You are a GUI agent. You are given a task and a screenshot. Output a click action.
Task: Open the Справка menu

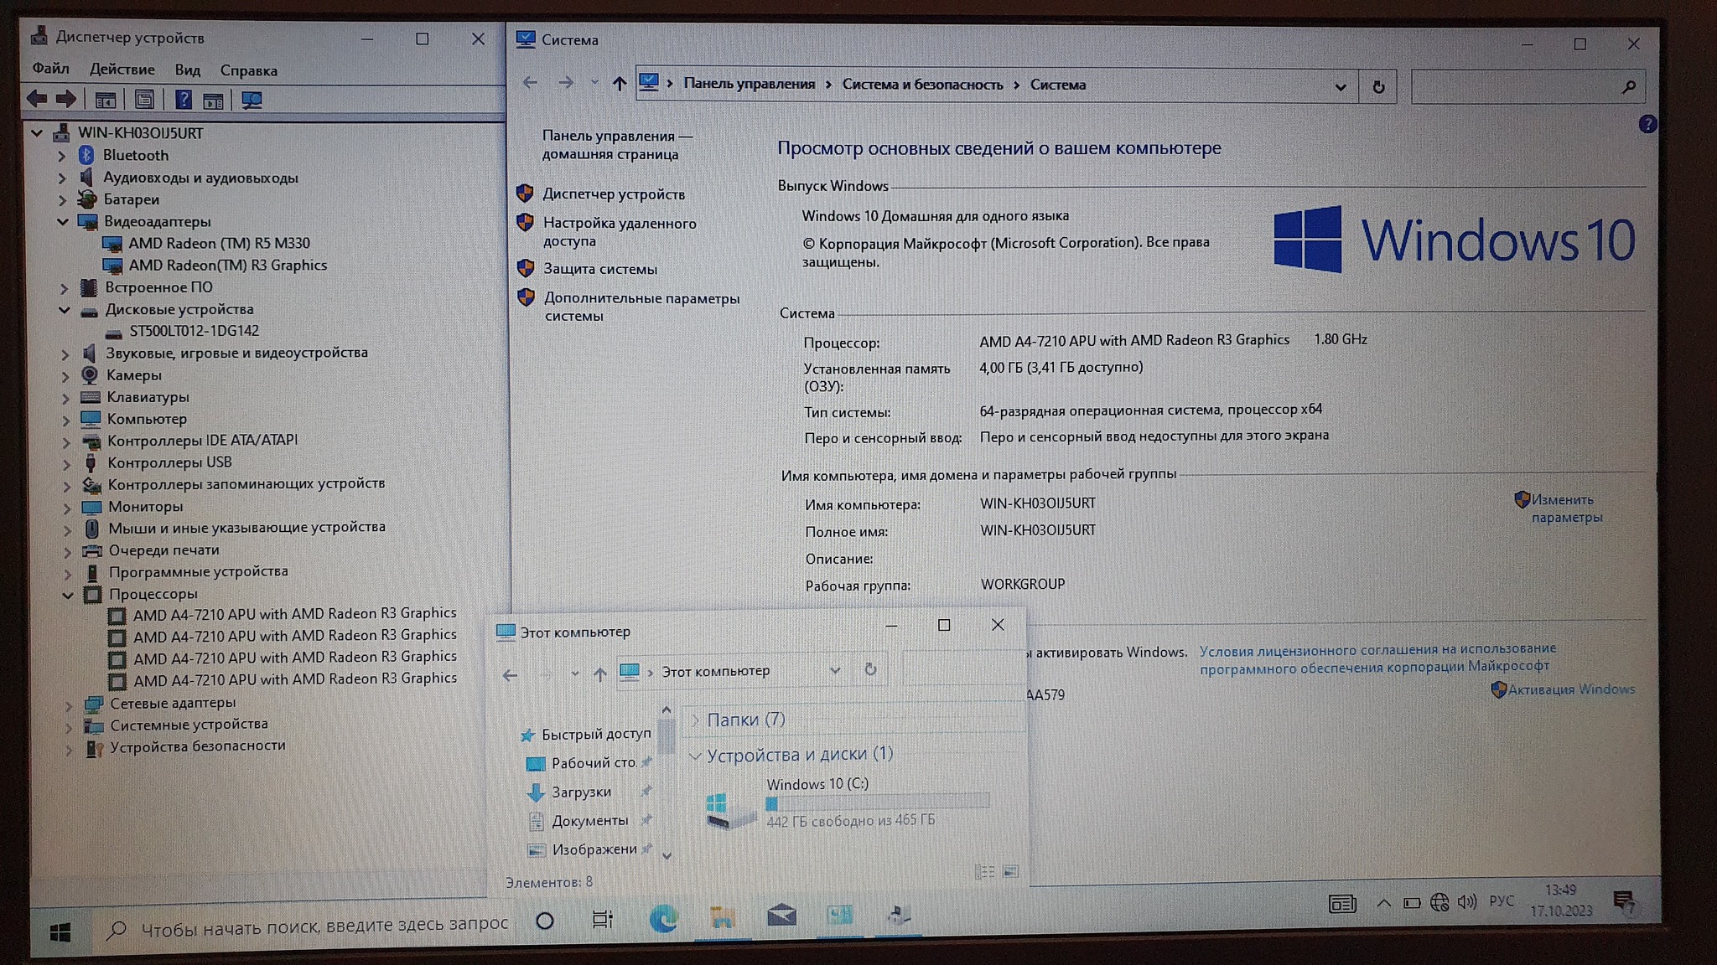click(x=248, y=70)
